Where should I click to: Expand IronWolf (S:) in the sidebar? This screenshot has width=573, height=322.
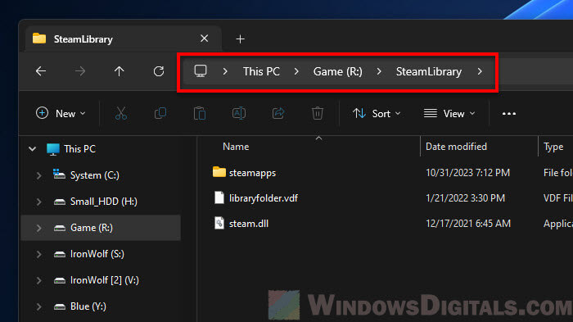coord(38,254)
